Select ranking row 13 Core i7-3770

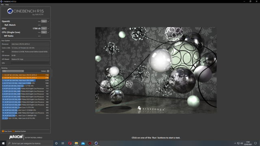[25, 107]
